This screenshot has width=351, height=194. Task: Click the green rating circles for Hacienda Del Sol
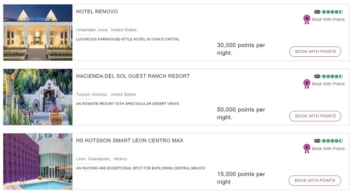(x=333, y=77)
